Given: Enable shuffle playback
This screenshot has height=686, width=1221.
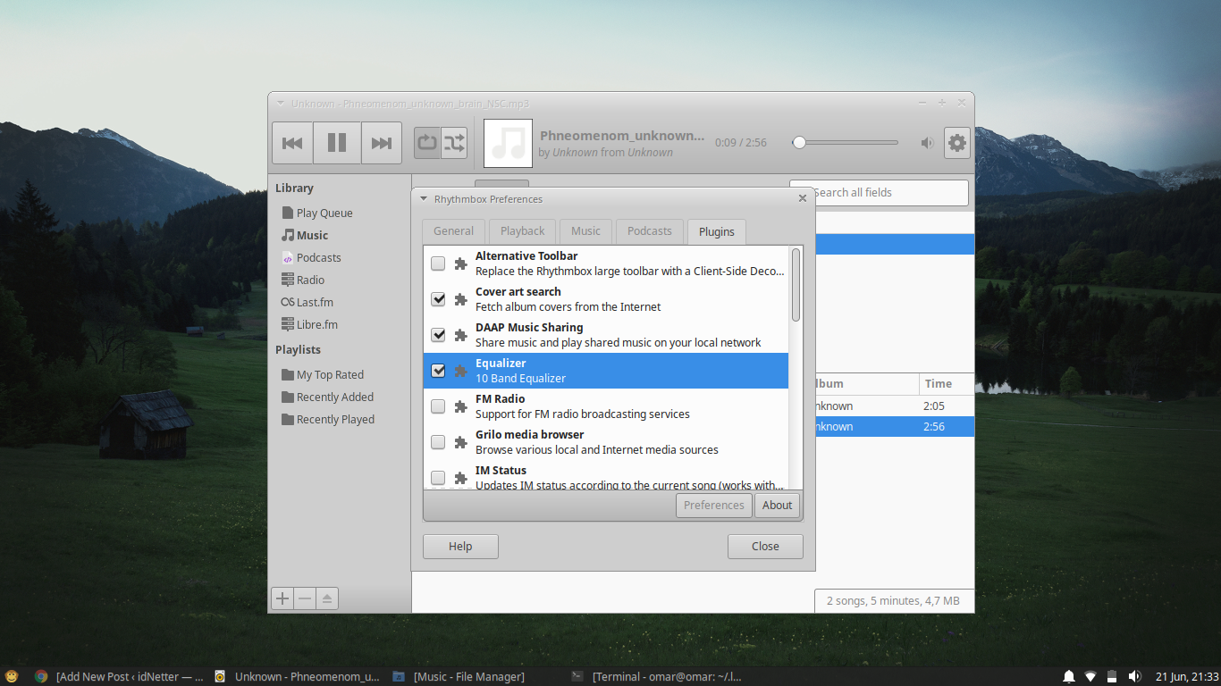Looking at the screenshot, I should [x=454, y=142].
